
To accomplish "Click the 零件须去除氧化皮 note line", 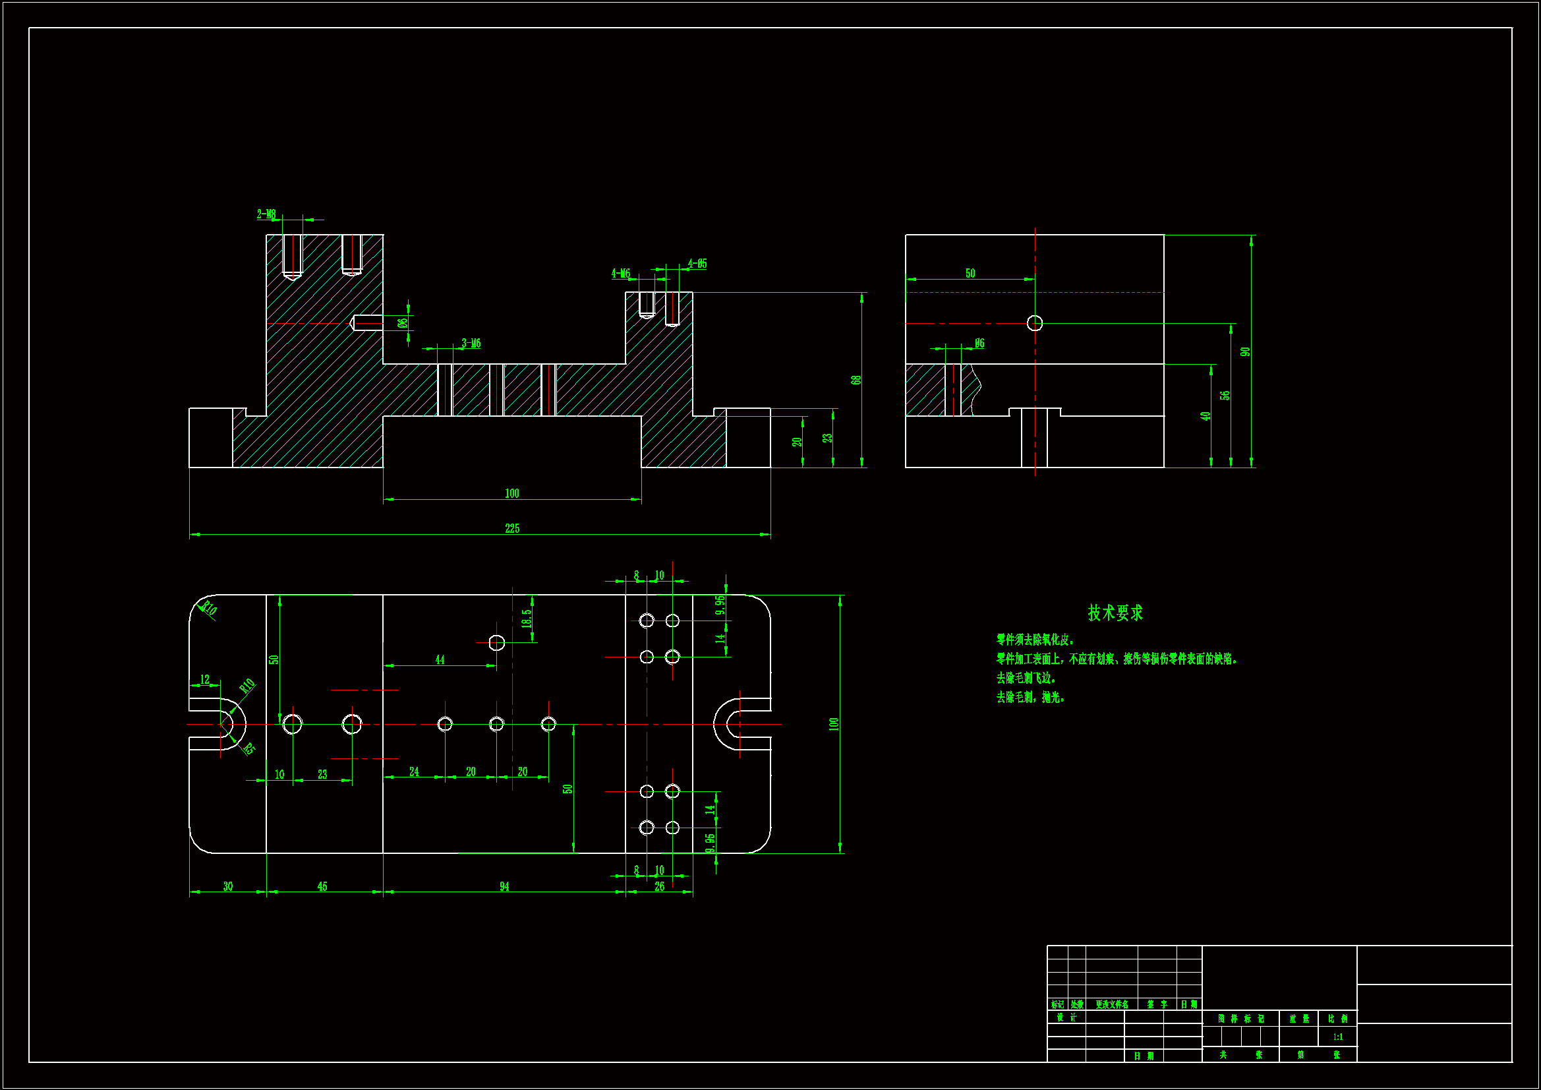I will pos(1036,640).
